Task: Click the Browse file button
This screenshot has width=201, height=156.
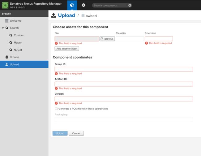Action: [107, 39]
